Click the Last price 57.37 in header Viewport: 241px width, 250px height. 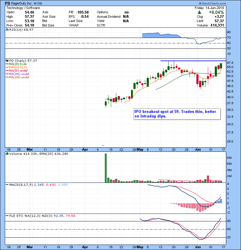[x=219, y=21]
